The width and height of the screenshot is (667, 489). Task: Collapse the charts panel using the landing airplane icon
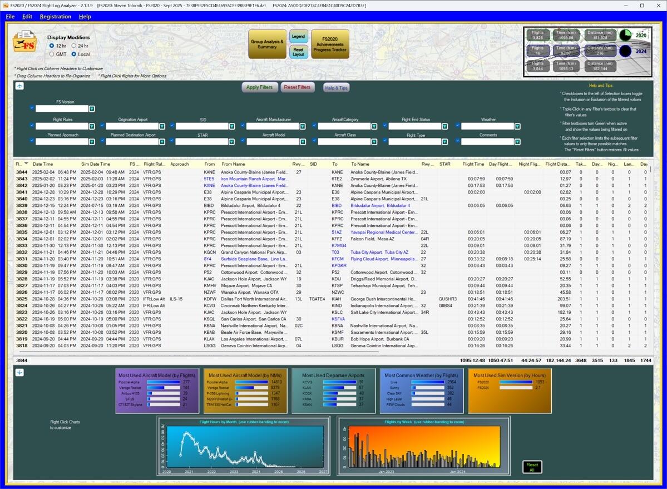coord(19,373)
